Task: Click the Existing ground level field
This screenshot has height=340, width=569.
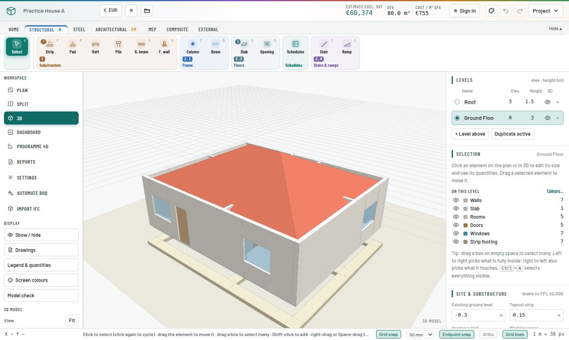Action: pos(478,315)
